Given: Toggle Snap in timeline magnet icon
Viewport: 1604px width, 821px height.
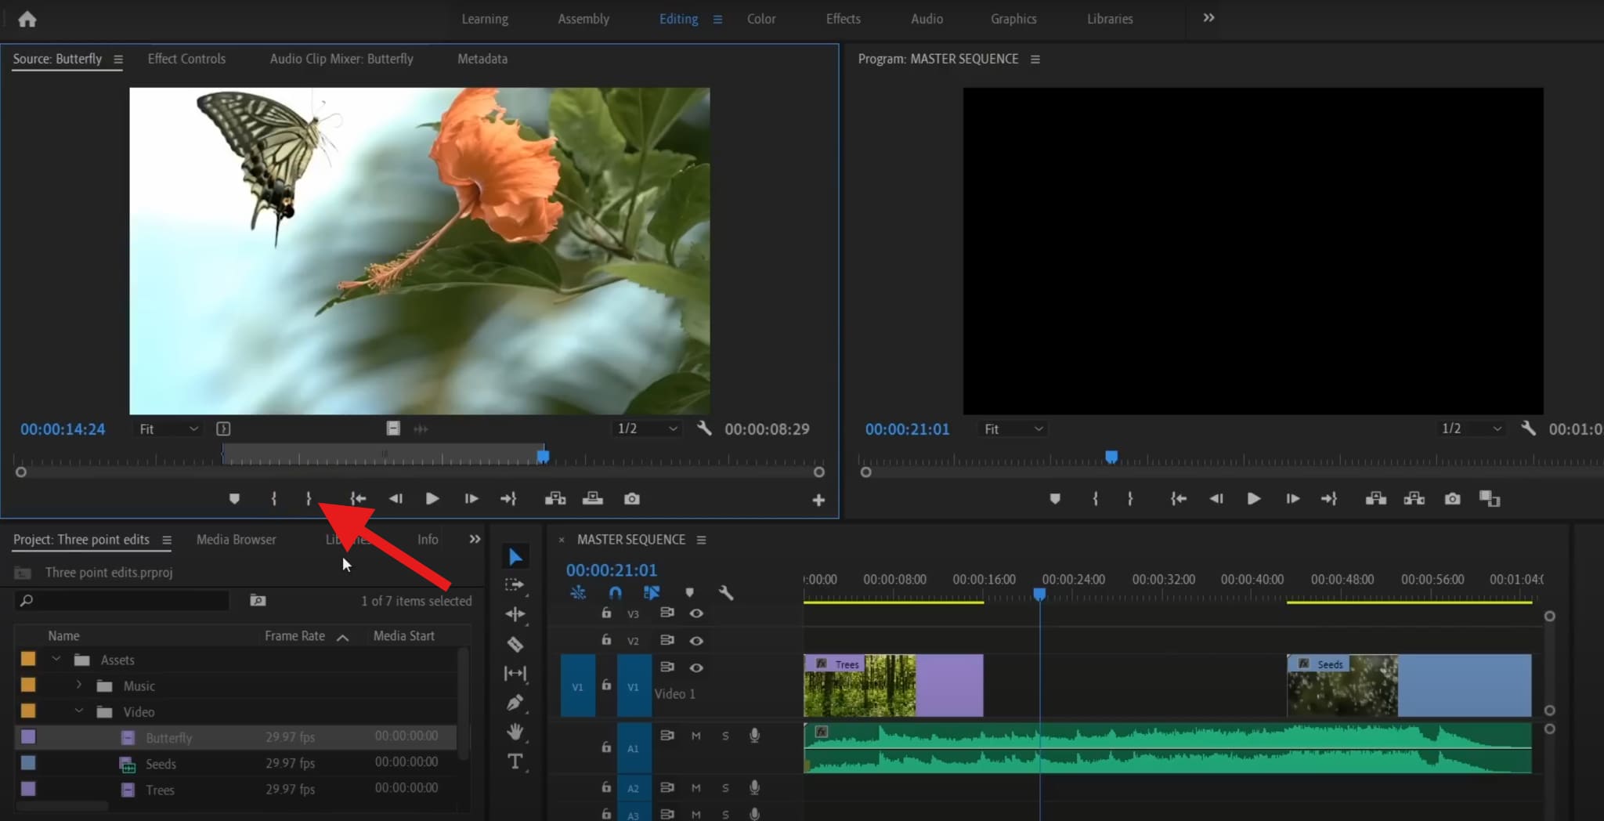Looking at the screenshot, I should 616,593.
